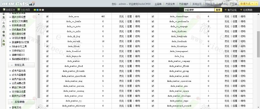Toggle the dede_log checkbox
Image resolution: width=260 pixels, height=109 pixels.
(153, 56)
